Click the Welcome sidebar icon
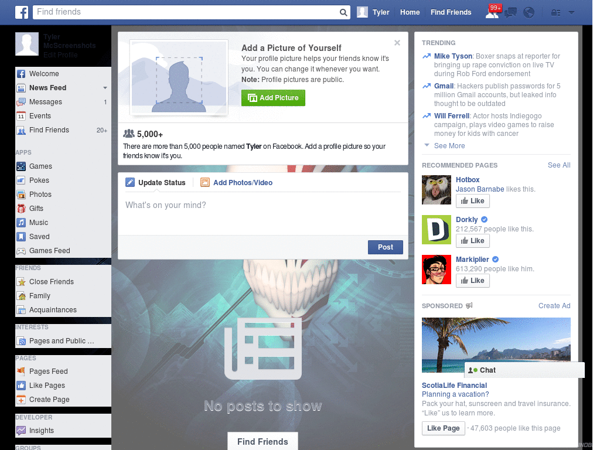Viewport: 600px width, 450px height. [21, 74]
